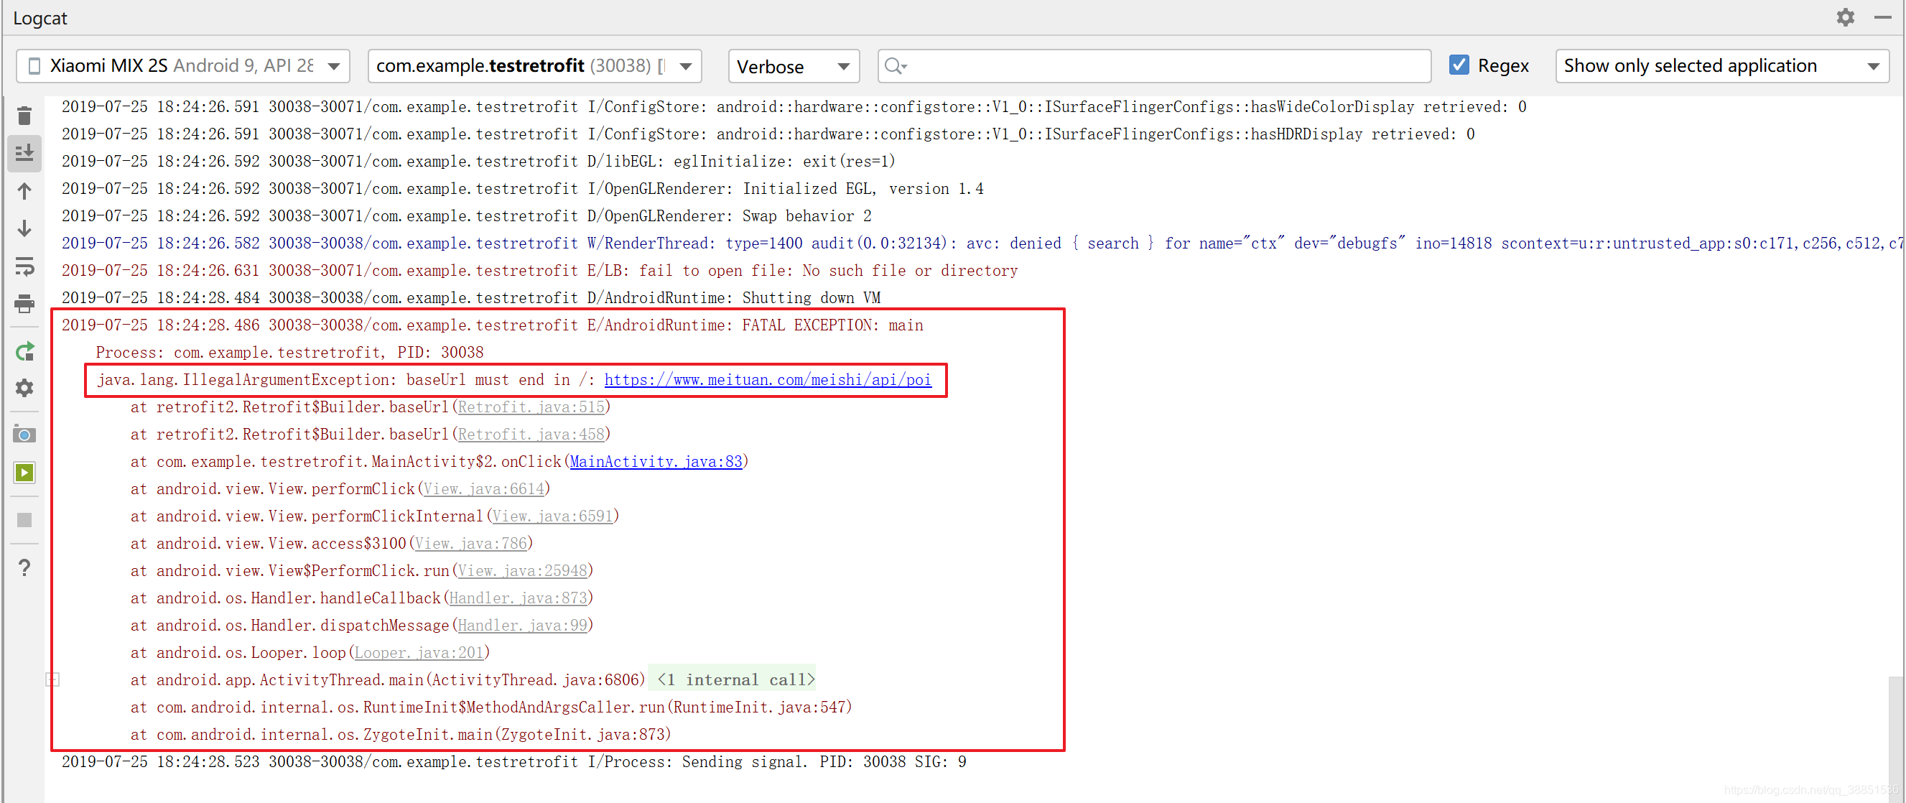Open the Looper.java:201 source link

(418, 653)
